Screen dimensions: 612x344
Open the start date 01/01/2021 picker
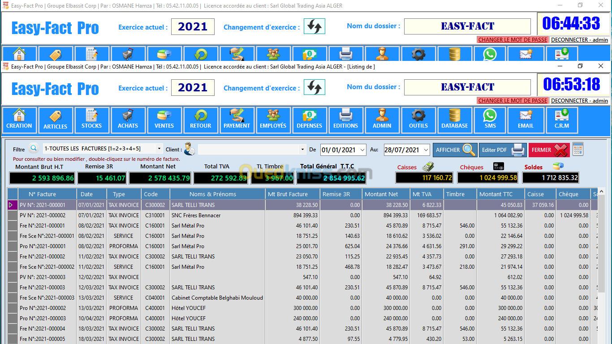[x=362, y=150]
